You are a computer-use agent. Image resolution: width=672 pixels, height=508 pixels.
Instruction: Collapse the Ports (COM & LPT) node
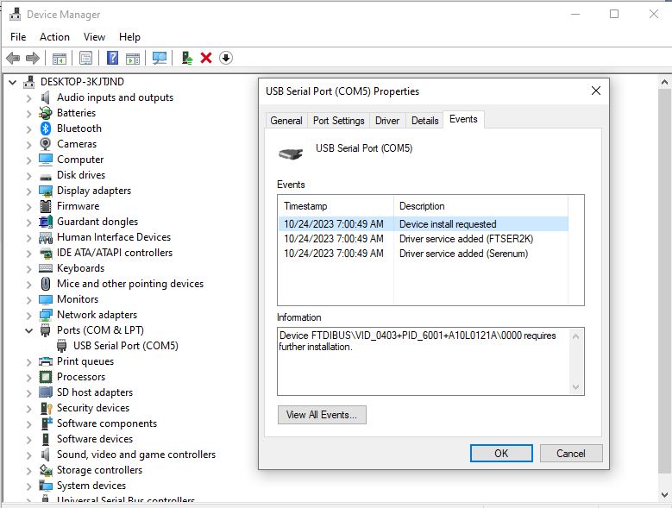28,330
